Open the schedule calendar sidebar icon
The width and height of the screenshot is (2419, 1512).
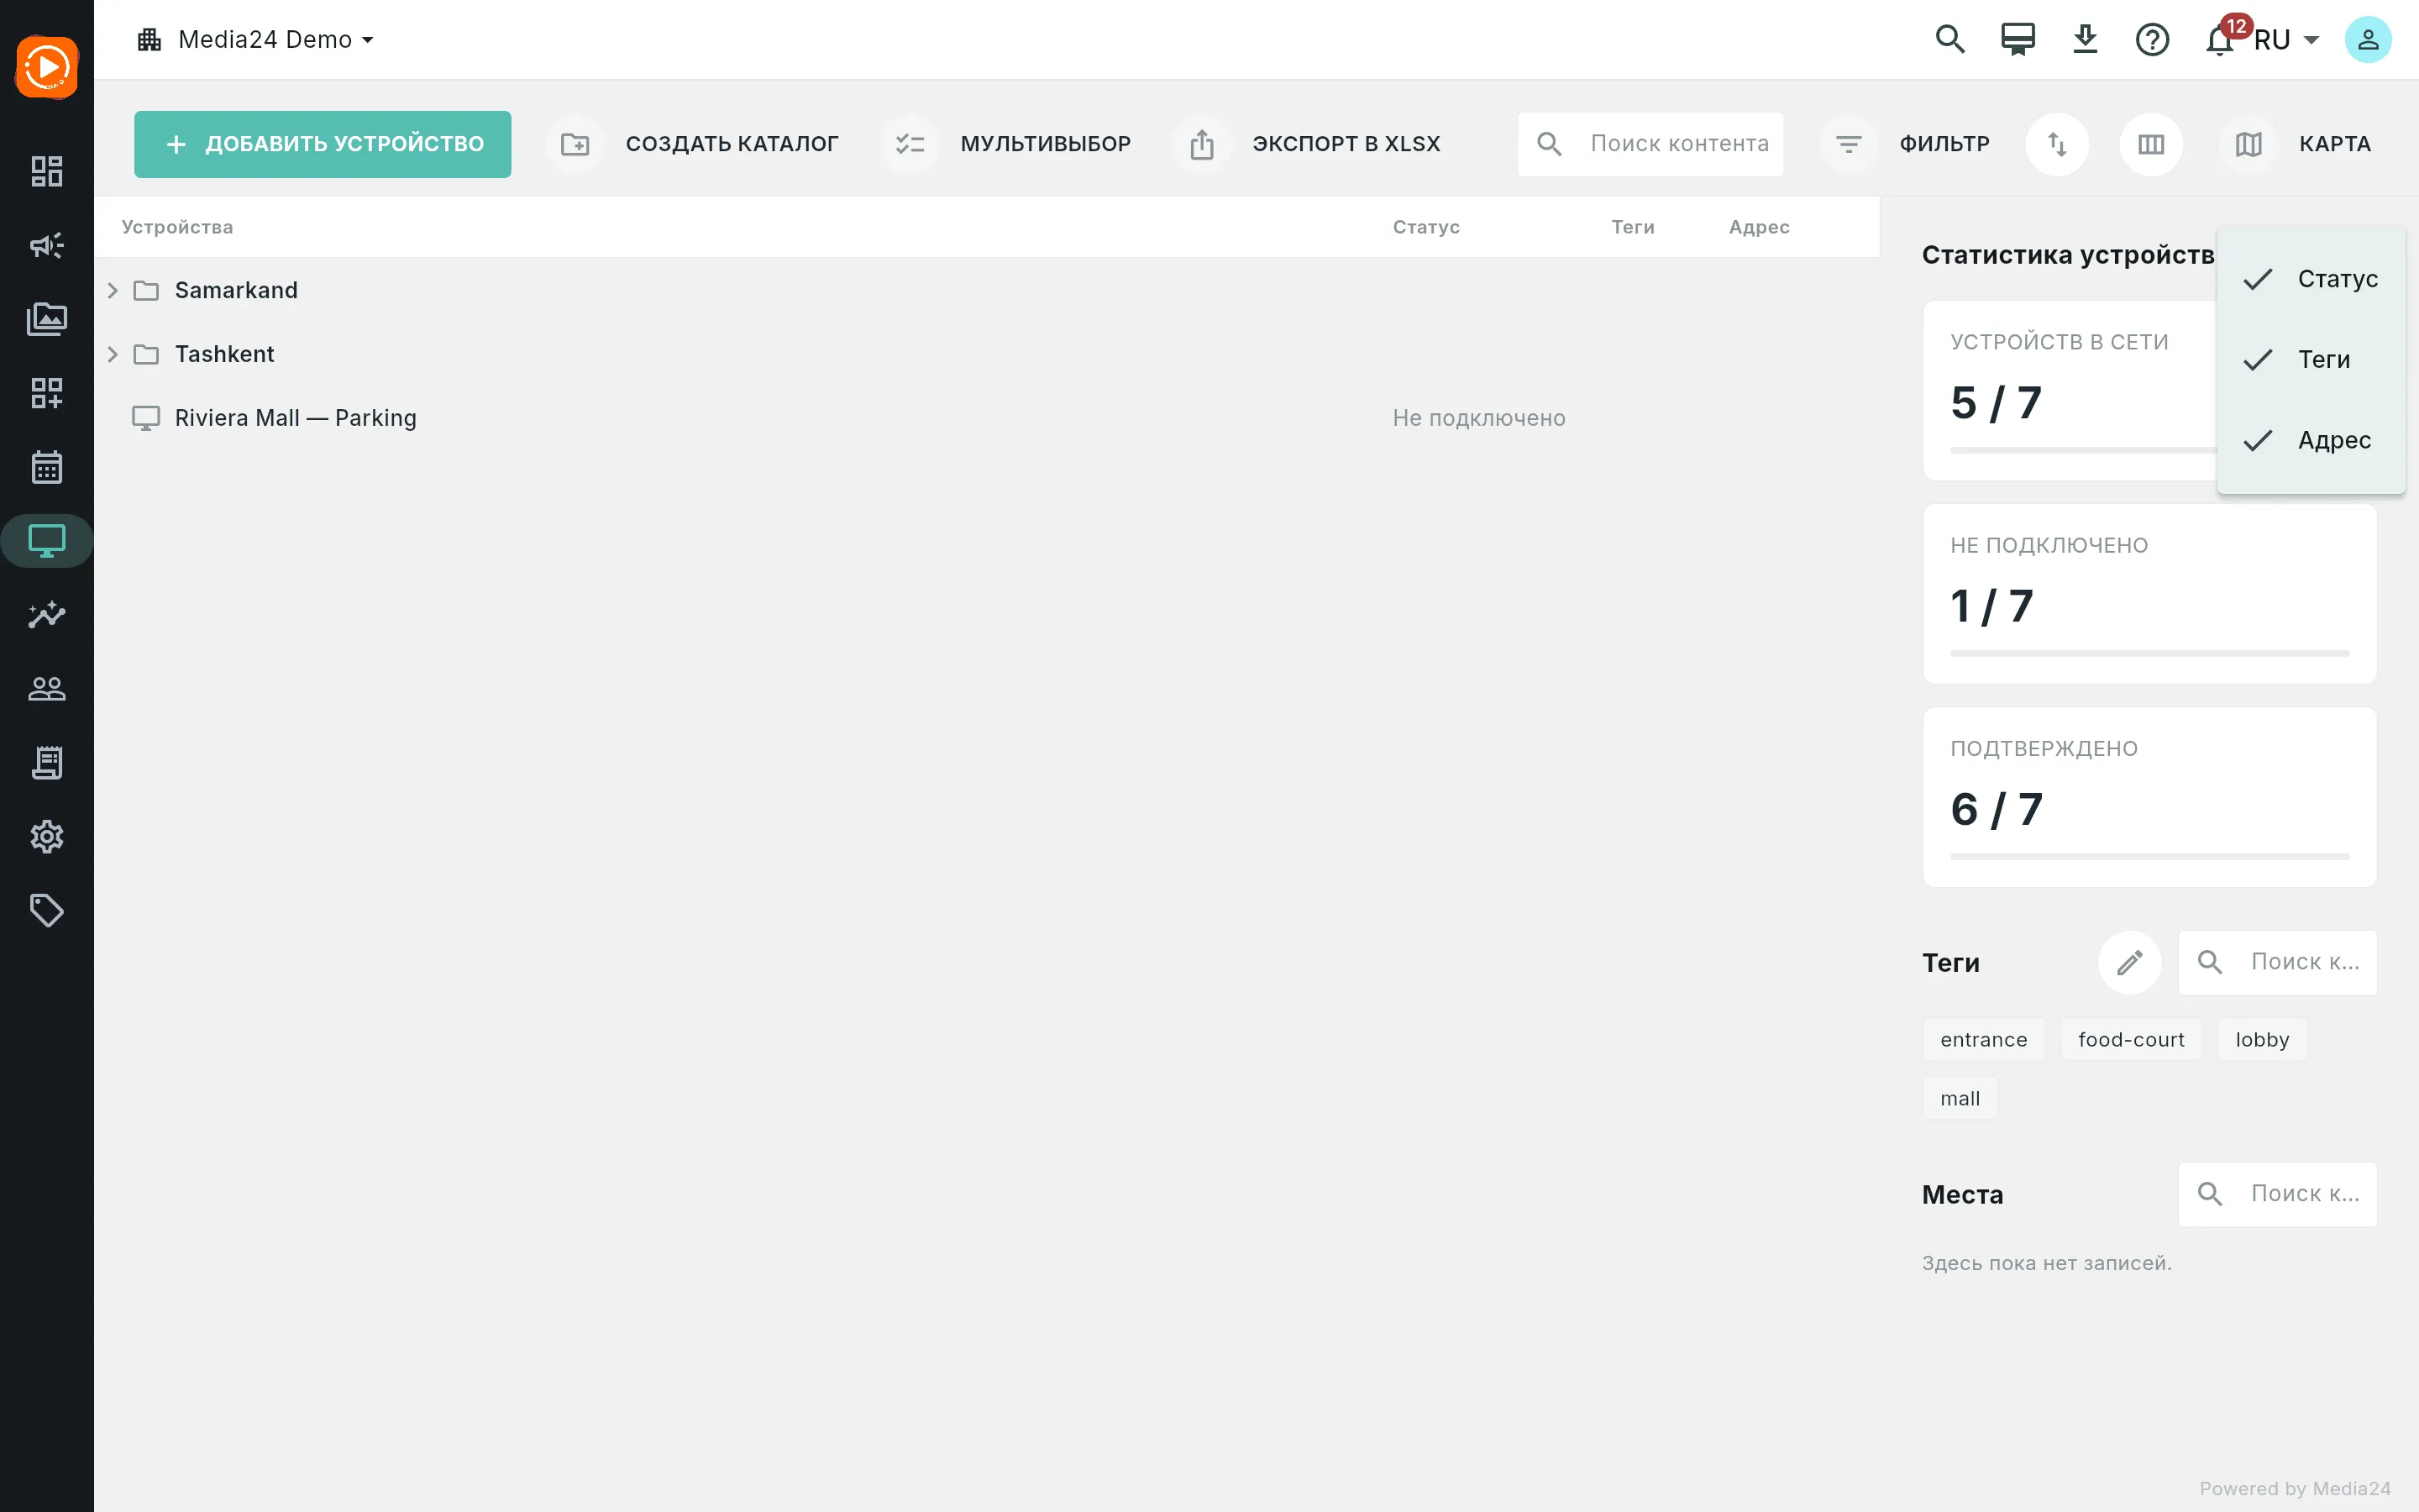tap(47, 467)
